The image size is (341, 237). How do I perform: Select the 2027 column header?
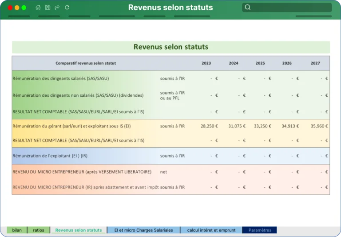tap(315, 63)
